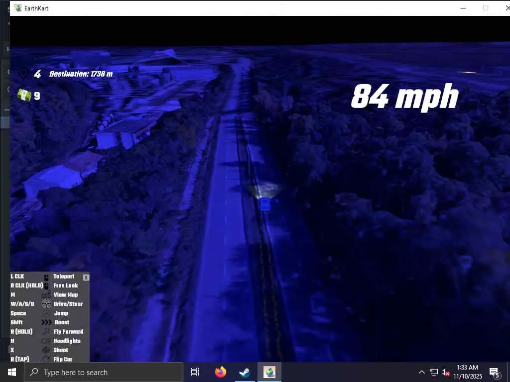Click the 'Space' key label
The height and width of the screenshot is (382, 510).
(18, 313)
